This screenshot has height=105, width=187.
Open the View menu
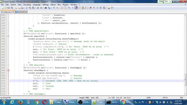tap(20, 5)
